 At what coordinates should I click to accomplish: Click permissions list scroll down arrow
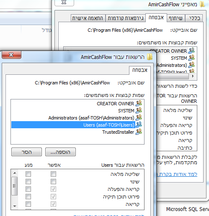point(15,206)
